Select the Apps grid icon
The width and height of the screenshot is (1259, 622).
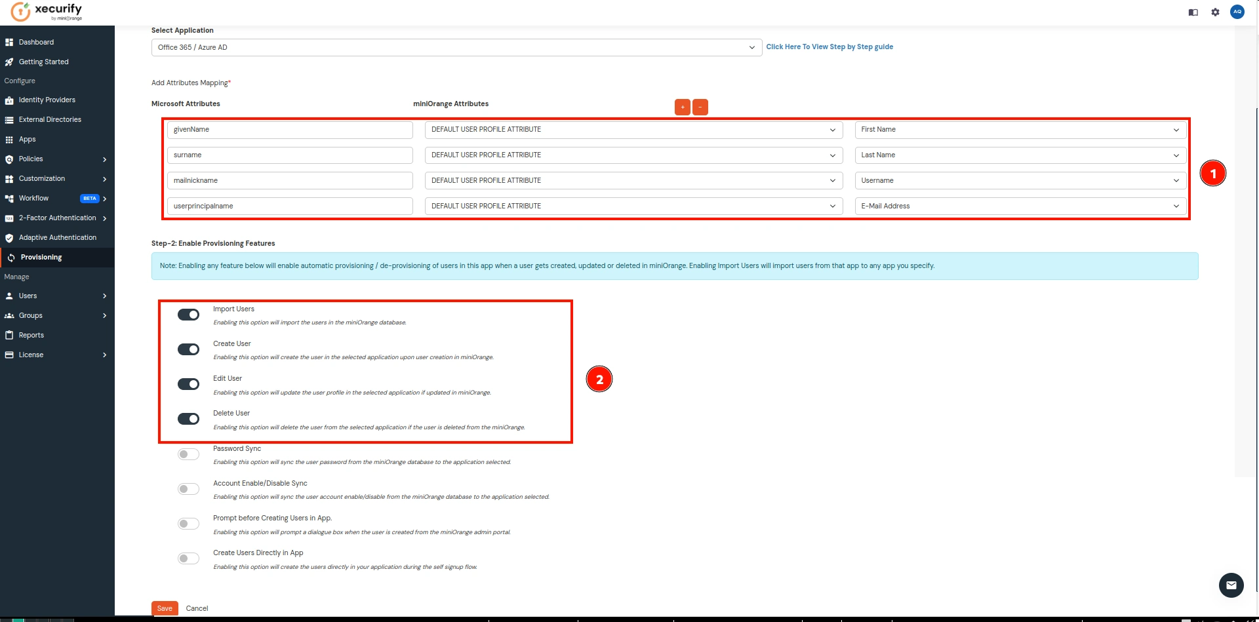coord(9,139)
